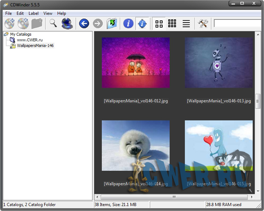The height and width of the screenshot is (211, 264).
Task: Click the first add-disc catalog icon
Action: point(9,24)
